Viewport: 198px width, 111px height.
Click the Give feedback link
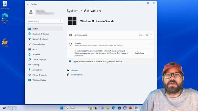[77, 75]
